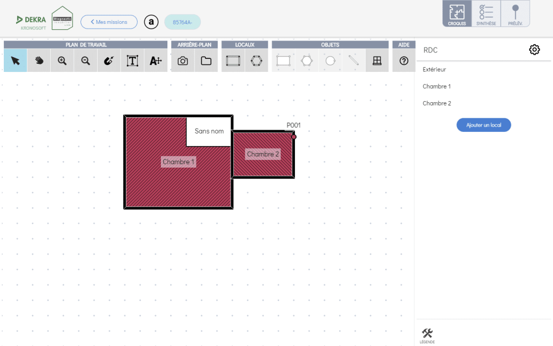Select the window object tool

pyautogui.click(x=377, y=61)
